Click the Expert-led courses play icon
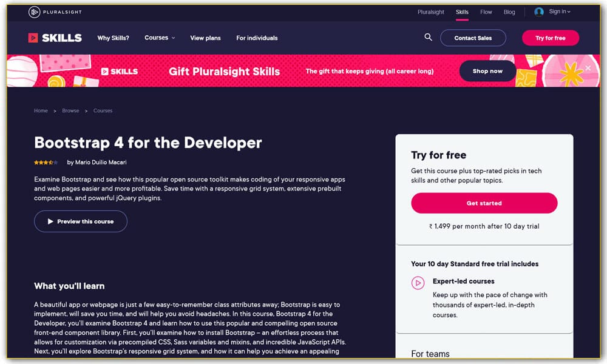This screenshot has width=607, height=364. (418, 283)
